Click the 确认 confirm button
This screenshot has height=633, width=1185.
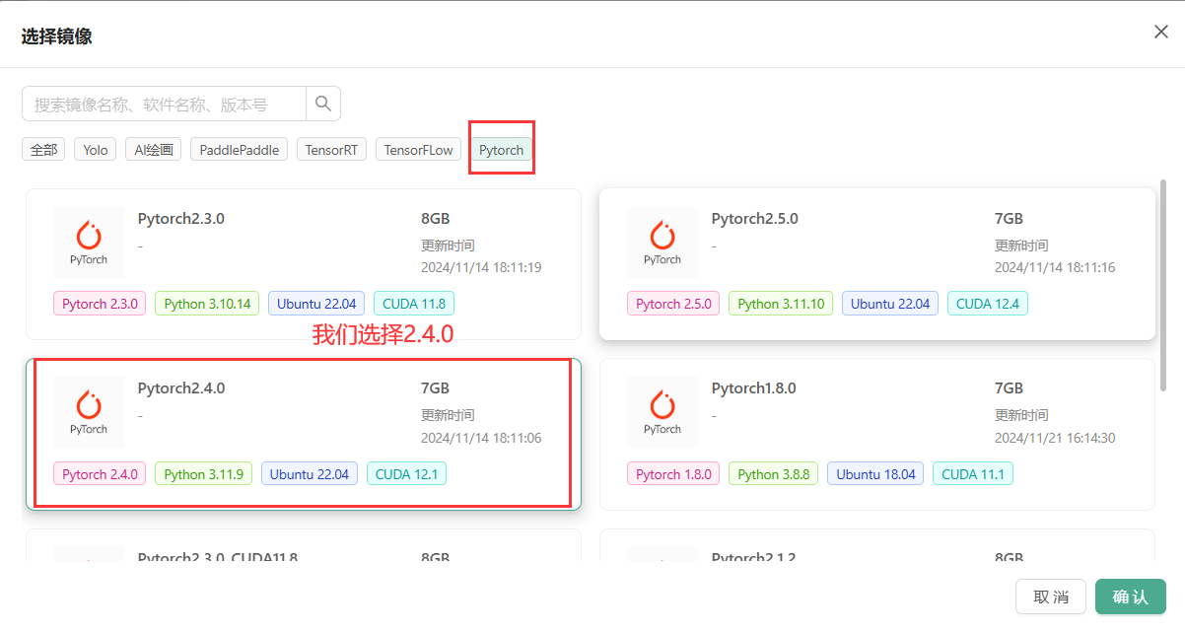1131,597
